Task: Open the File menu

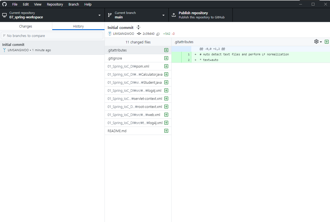Action: click(x=15, y=4)
